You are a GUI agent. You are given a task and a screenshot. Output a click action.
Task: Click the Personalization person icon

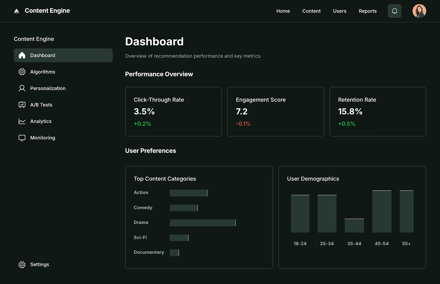(22, 88)
